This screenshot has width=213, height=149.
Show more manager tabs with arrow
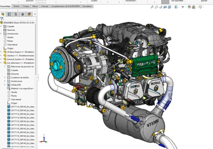(x=35, y=14)
